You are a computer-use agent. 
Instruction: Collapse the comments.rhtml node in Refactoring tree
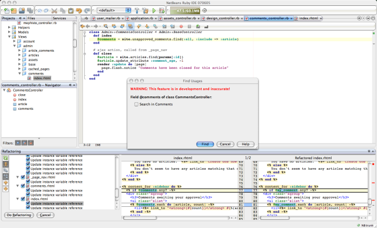pos(18,186)
